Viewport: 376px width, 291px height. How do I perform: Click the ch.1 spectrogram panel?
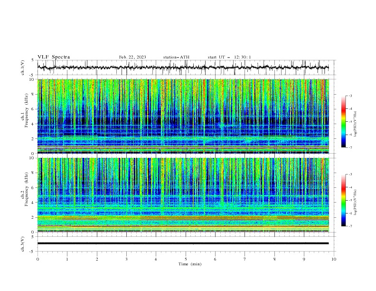pos(183,116)
